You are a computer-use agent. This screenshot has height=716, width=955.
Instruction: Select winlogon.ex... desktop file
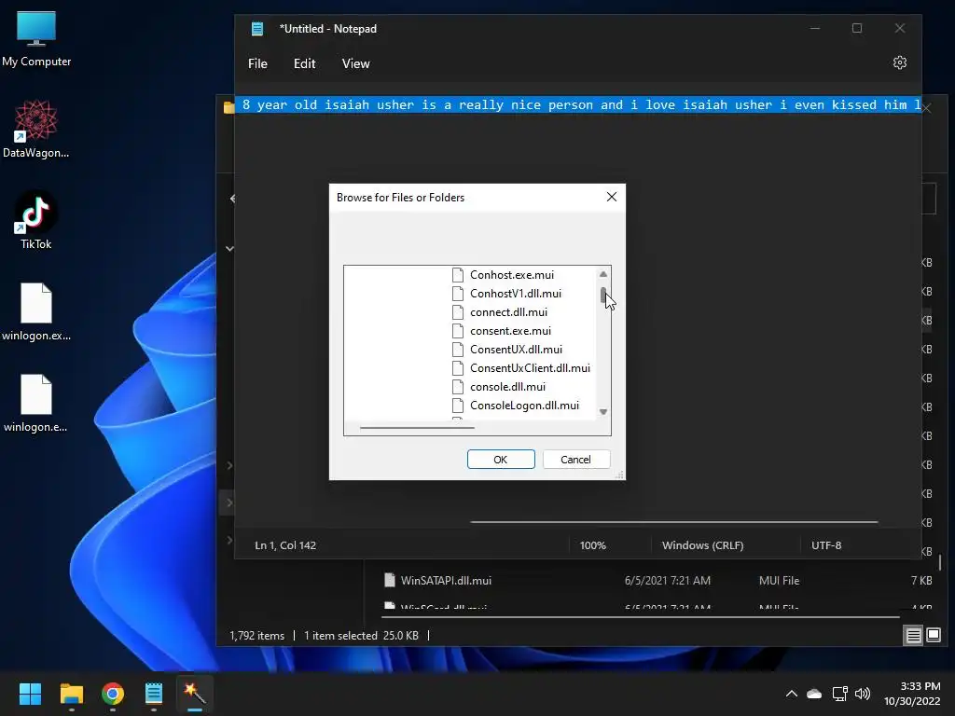[36, 311]
